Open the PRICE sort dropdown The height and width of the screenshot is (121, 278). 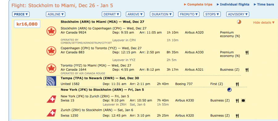pyautogui.click(x=21, y=14)
